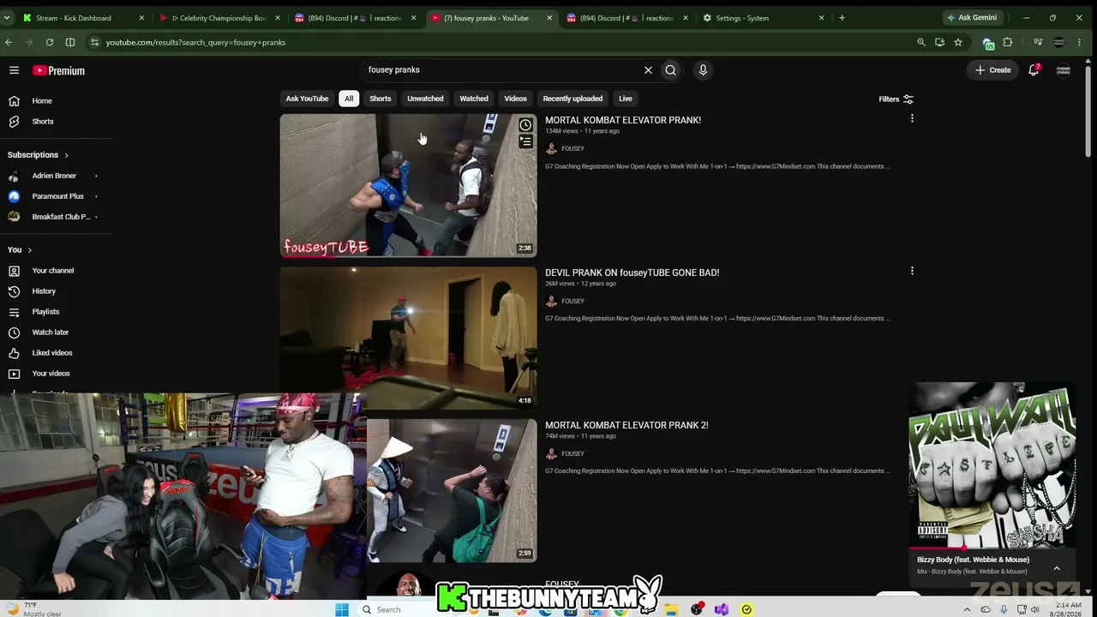
Task: Open MORTAL KOMBAT ELEVATOR PRANK! title link
Action: click(x=623, y=120)
